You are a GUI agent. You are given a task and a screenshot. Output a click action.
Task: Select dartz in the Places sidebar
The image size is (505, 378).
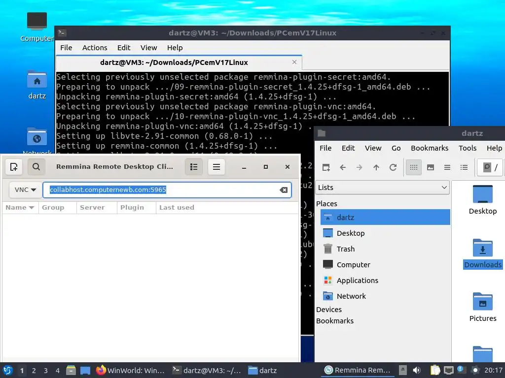pos(385,217)
